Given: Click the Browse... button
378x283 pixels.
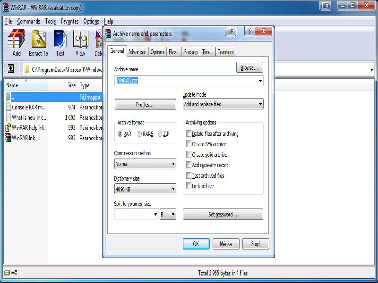Looking at the screenshot, I should coord(249,67).
